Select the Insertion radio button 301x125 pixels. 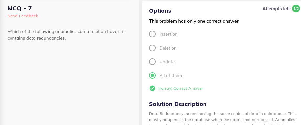pos(152,34)
